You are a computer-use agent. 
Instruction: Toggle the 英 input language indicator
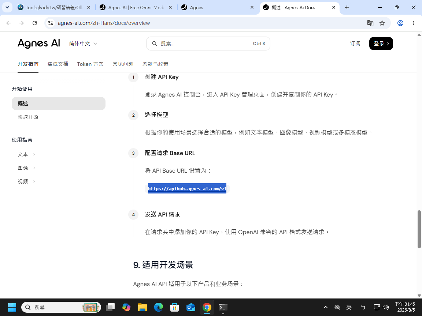349,307
